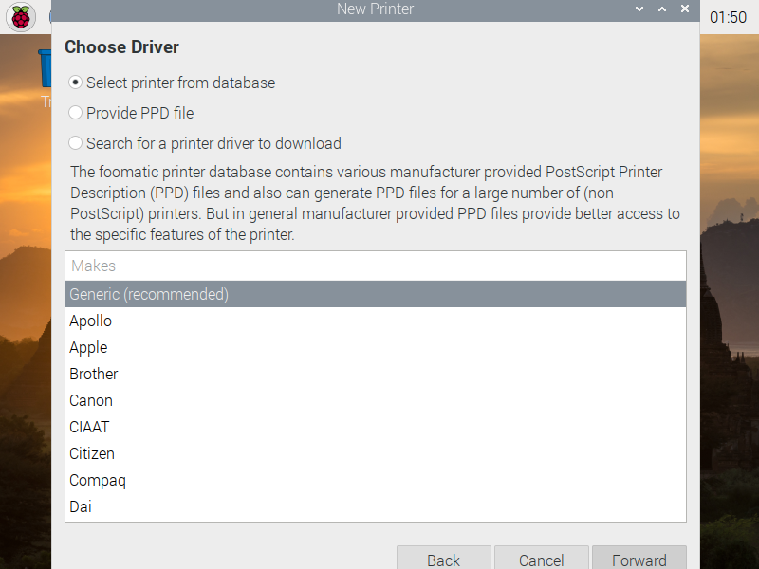Pick Brother in the makes list

coord(376,374)
